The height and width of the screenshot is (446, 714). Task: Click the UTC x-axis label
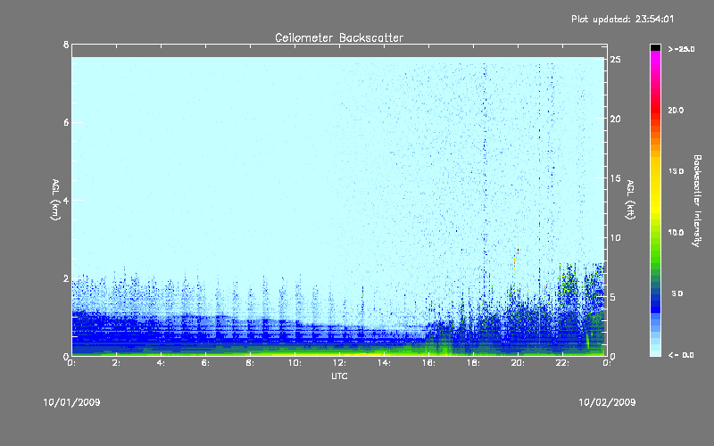pyautogui.click(x=339, y=376)
